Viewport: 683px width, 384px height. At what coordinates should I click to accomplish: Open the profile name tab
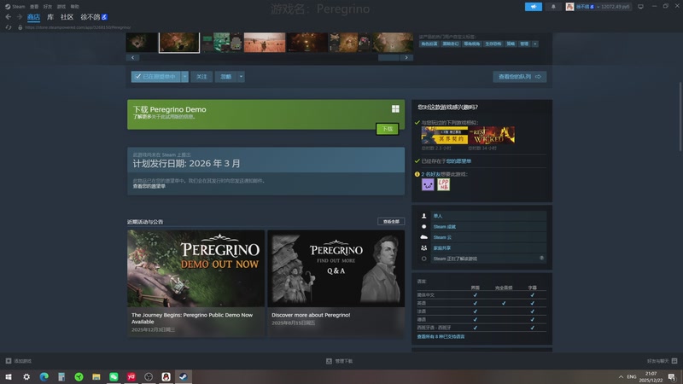(94, 17)
